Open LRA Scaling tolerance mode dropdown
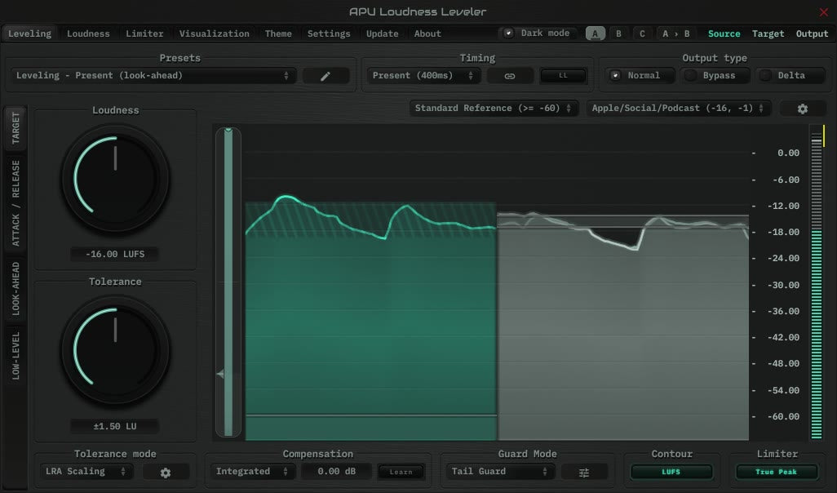The height and width of the screenshot is (493, 837). pos(86,472)
